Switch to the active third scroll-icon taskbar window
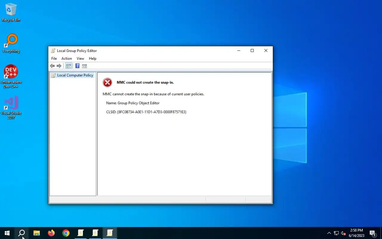 (x=110, y=233)
